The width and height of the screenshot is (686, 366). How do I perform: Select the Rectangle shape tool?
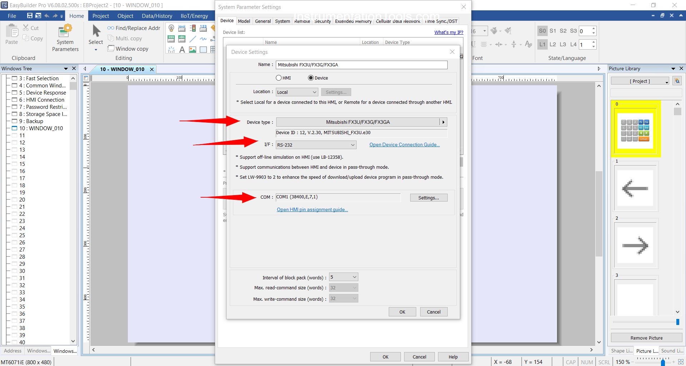[203, 50]
